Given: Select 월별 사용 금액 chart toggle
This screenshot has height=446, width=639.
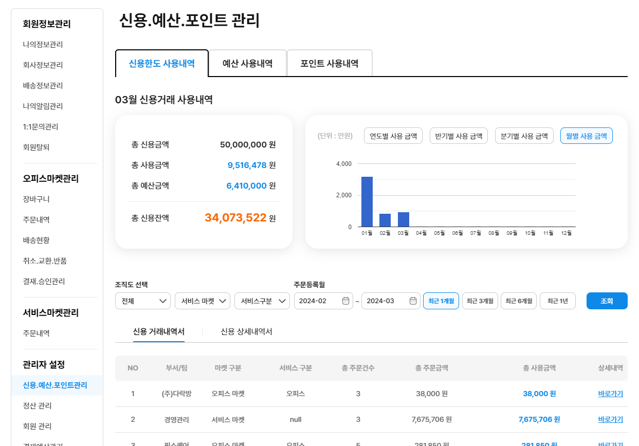Looking at the screenshot, I should tap(586, 136).
